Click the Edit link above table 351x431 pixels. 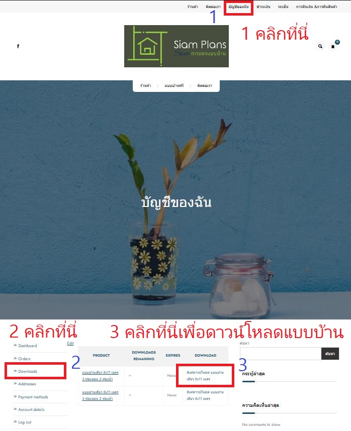tap(70, 343)
